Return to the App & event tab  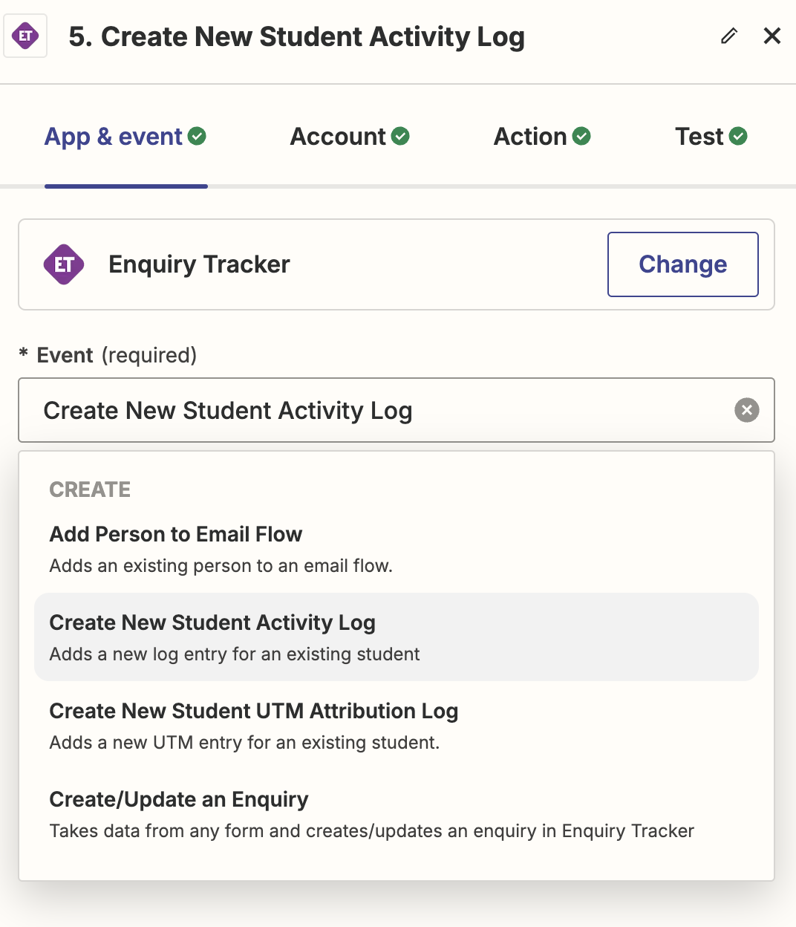(x=113, y=136)
